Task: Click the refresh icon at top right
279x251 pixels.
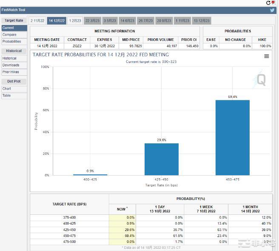Action: point(268,3)
